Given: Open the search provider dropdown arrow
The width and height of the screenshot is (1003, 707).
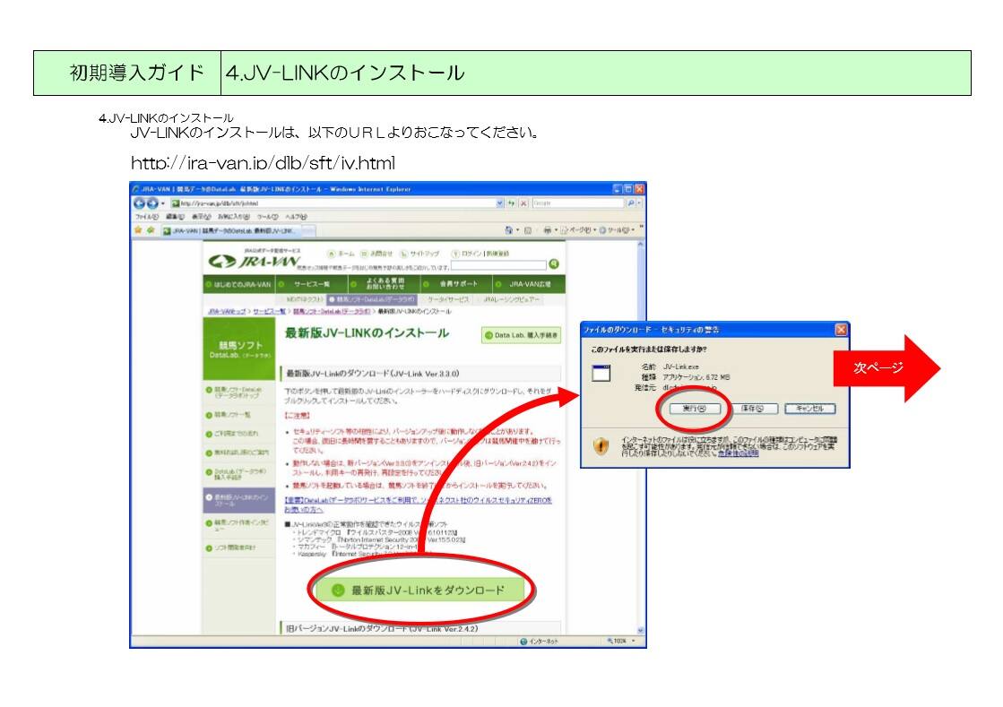Looking at the screenshot, I should coord(639,203).
